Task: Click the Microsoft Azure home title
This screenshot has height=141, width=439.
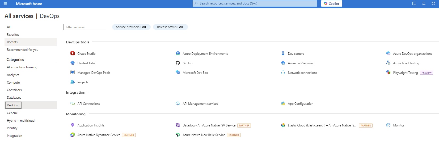Action: 29,4
